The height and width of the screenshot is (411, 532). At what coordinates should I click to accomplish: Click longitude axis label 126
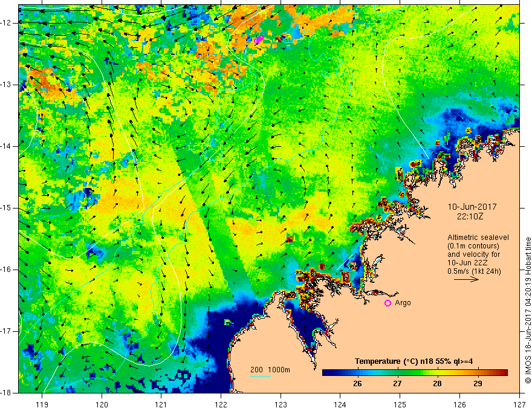[459, 404]
